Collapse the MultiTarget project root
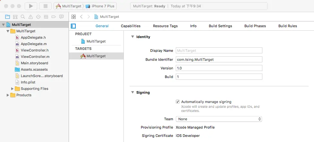The image size is (314, 142). click(x=3, y=25)
